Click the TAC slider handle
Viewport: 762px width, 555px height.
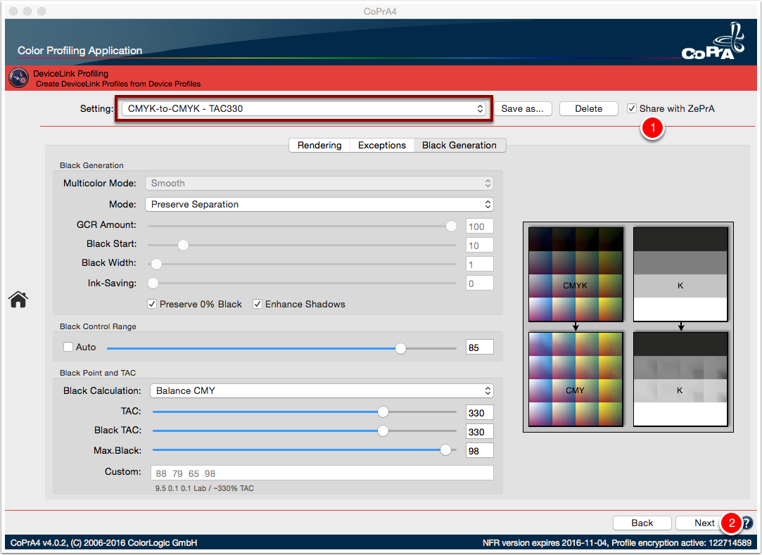pos(383,412)
